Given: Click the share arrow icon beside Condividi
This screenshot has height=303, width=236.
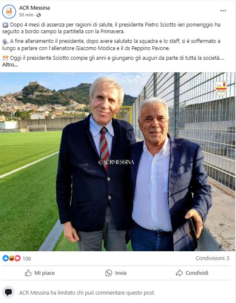Looking at the screenshot, I should pyautogui.click(x=179, y=273).
